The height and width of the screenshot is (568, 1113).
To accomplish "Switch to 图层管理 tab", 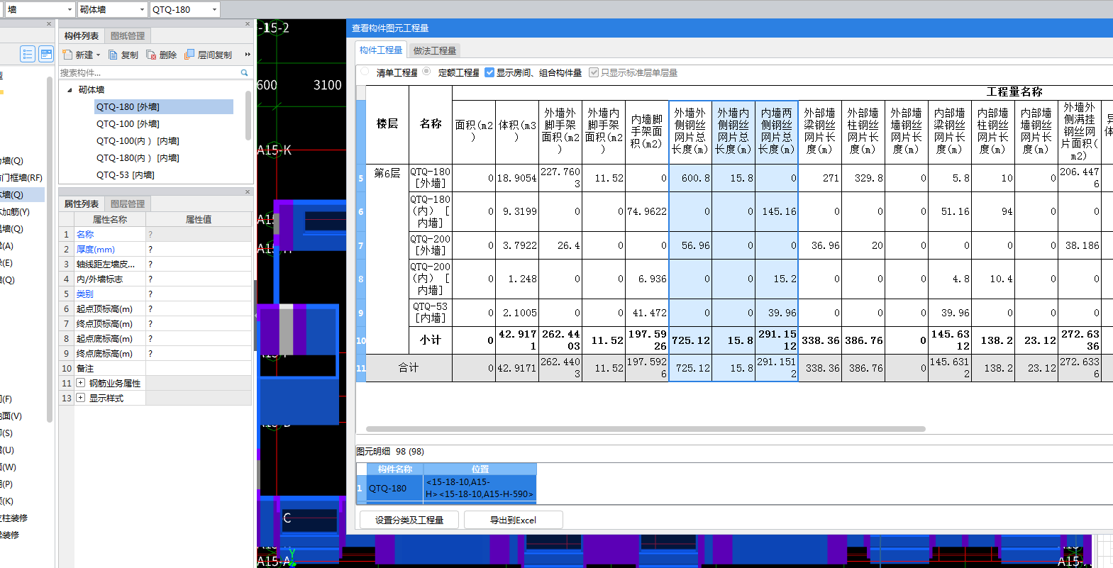I will [128, 204].
